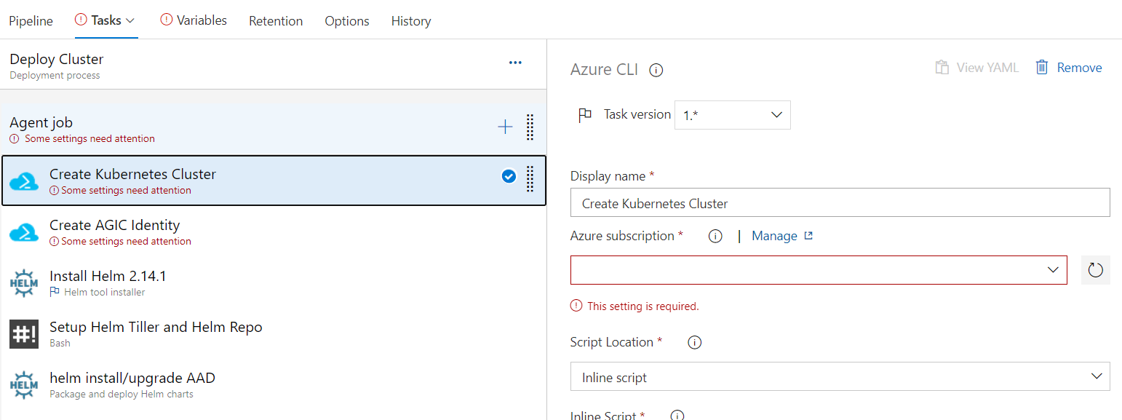
Task: Open the Manage subscription link
Action: tap(782, 236)
